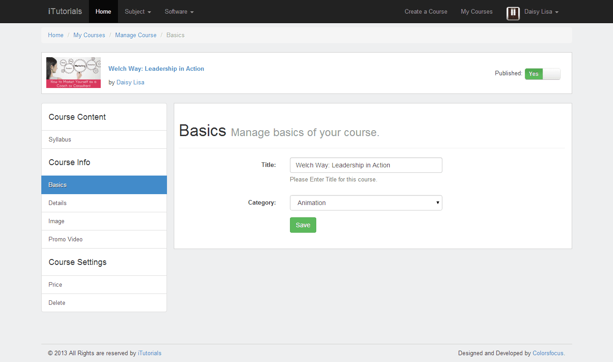Screen dimensions: 613x362
Task: Expand the Subject dropdown menu
Action: point(138,11)
